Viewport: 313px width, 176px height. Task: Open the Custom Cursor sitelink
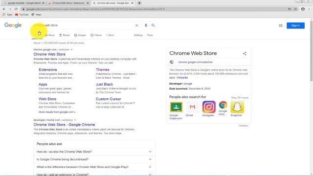(109, 99)
